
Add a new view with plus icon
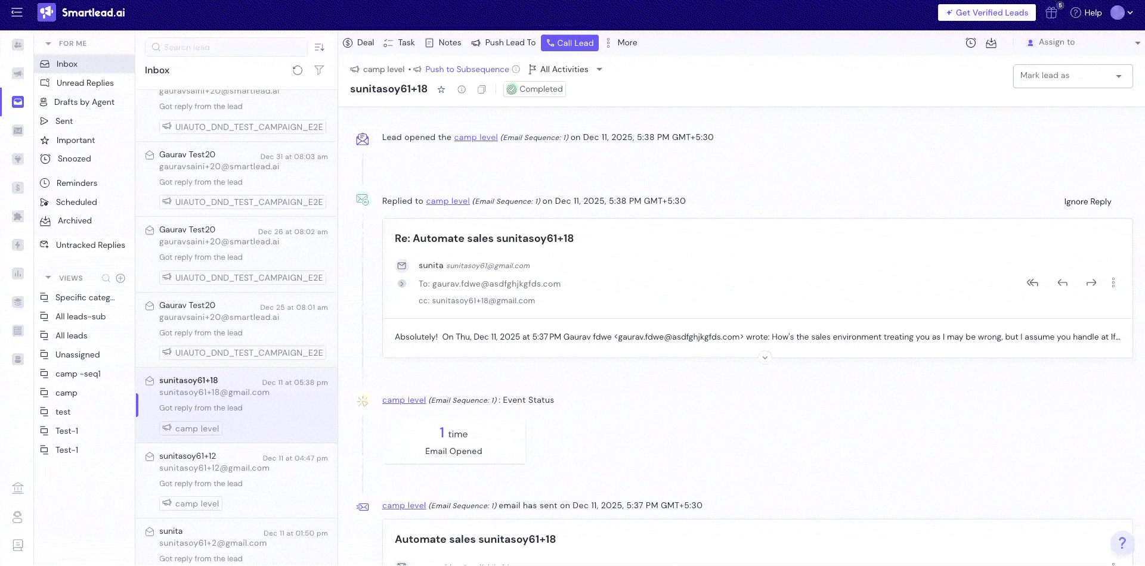coord(120,278)
